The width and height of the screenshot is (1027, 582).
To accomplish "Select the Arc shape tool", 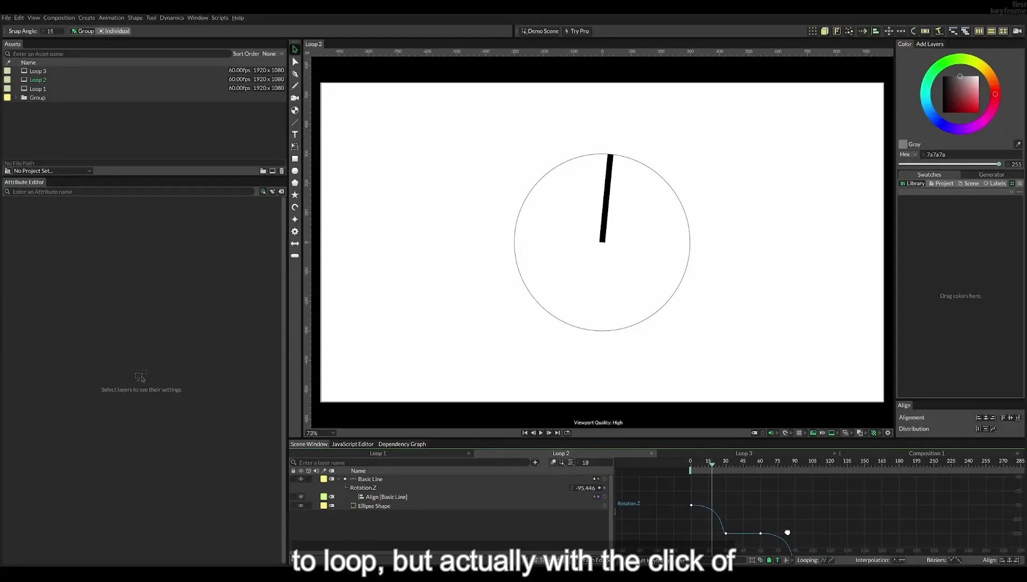I will (x=295, y=208).
